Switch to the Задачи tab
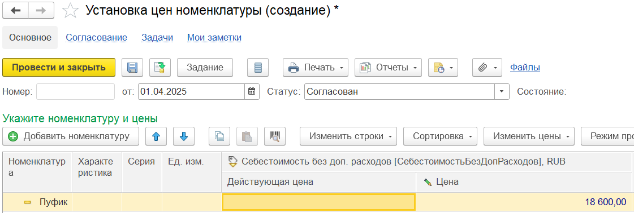The height and width of the screenshot is (213, 634). pos(157,37)
